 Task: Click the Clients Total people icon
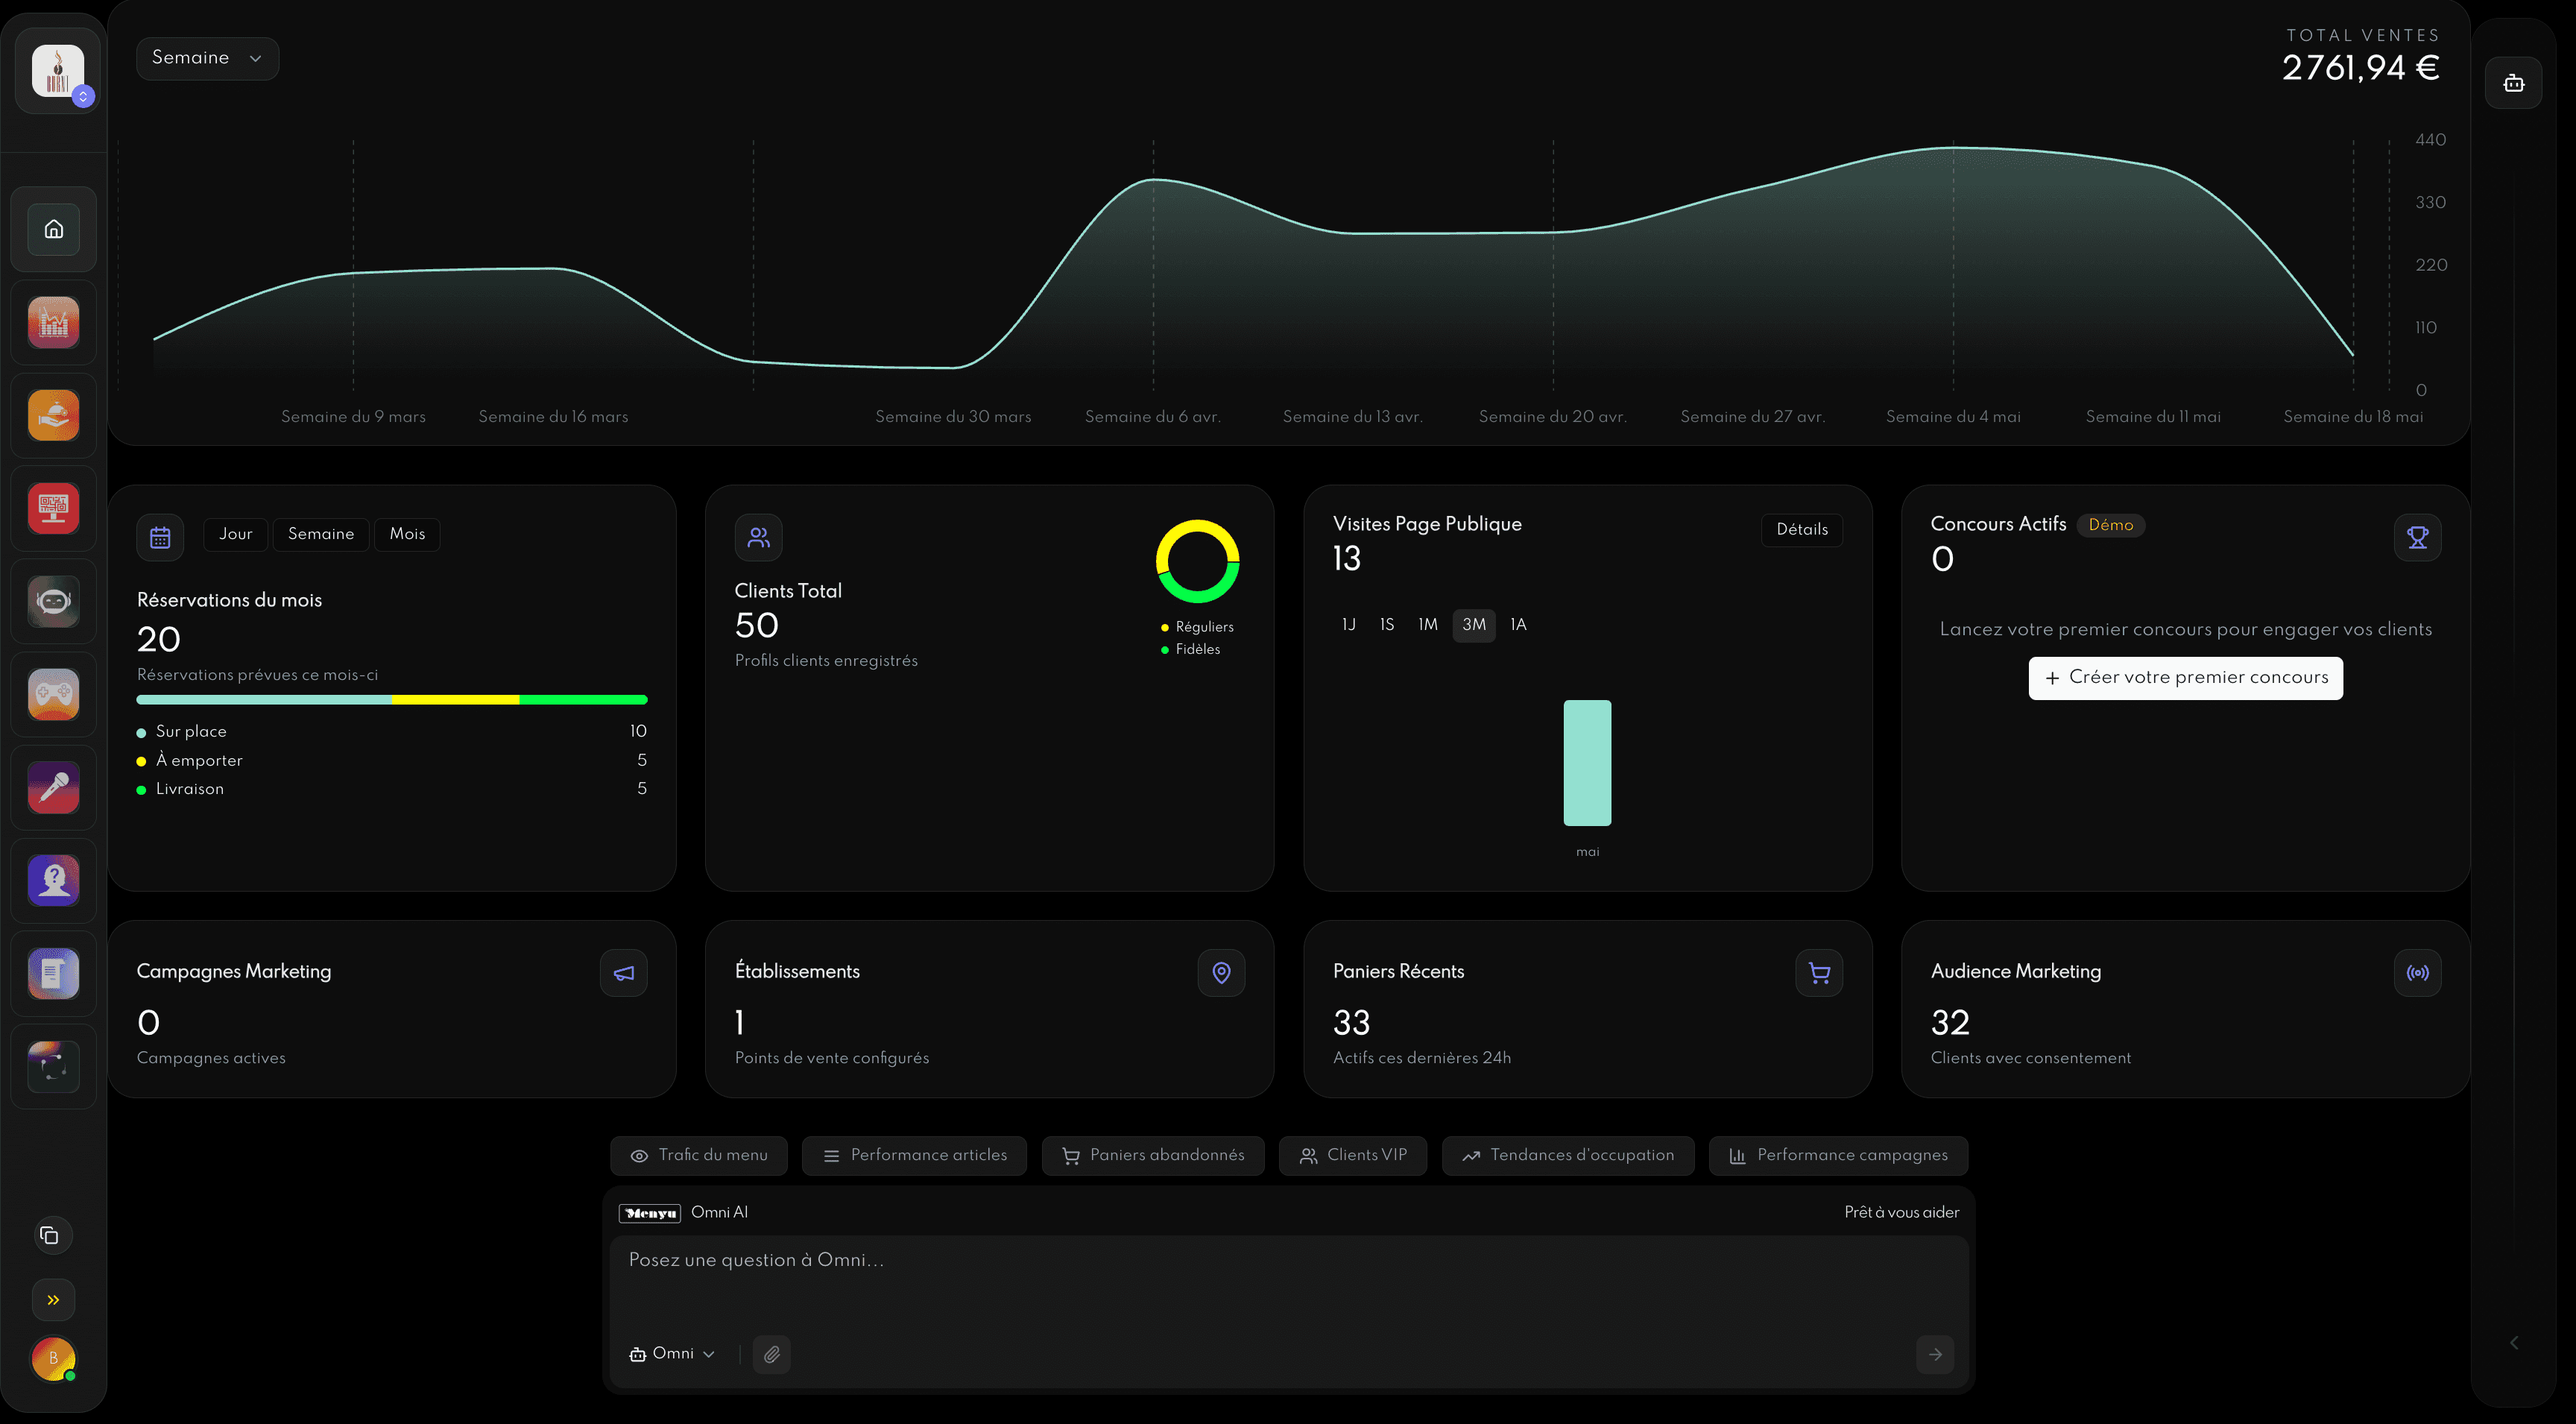759,537
